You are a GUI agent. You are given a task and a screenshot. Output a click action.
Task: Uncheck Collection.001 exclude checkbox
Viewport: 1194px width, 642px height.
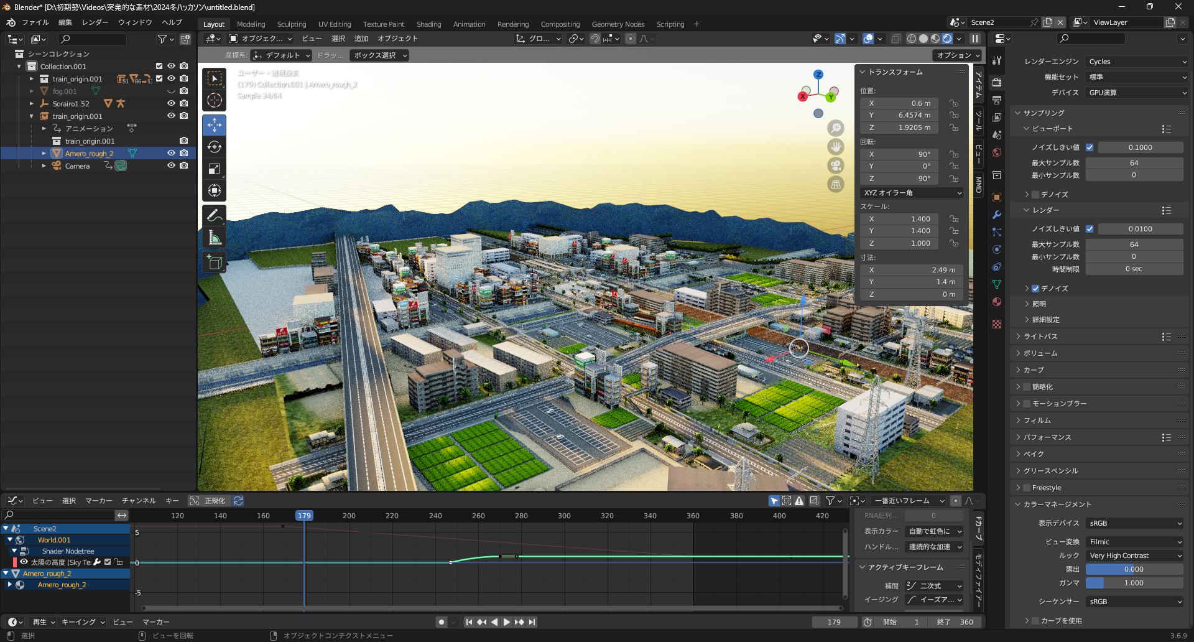coord(159,66)
